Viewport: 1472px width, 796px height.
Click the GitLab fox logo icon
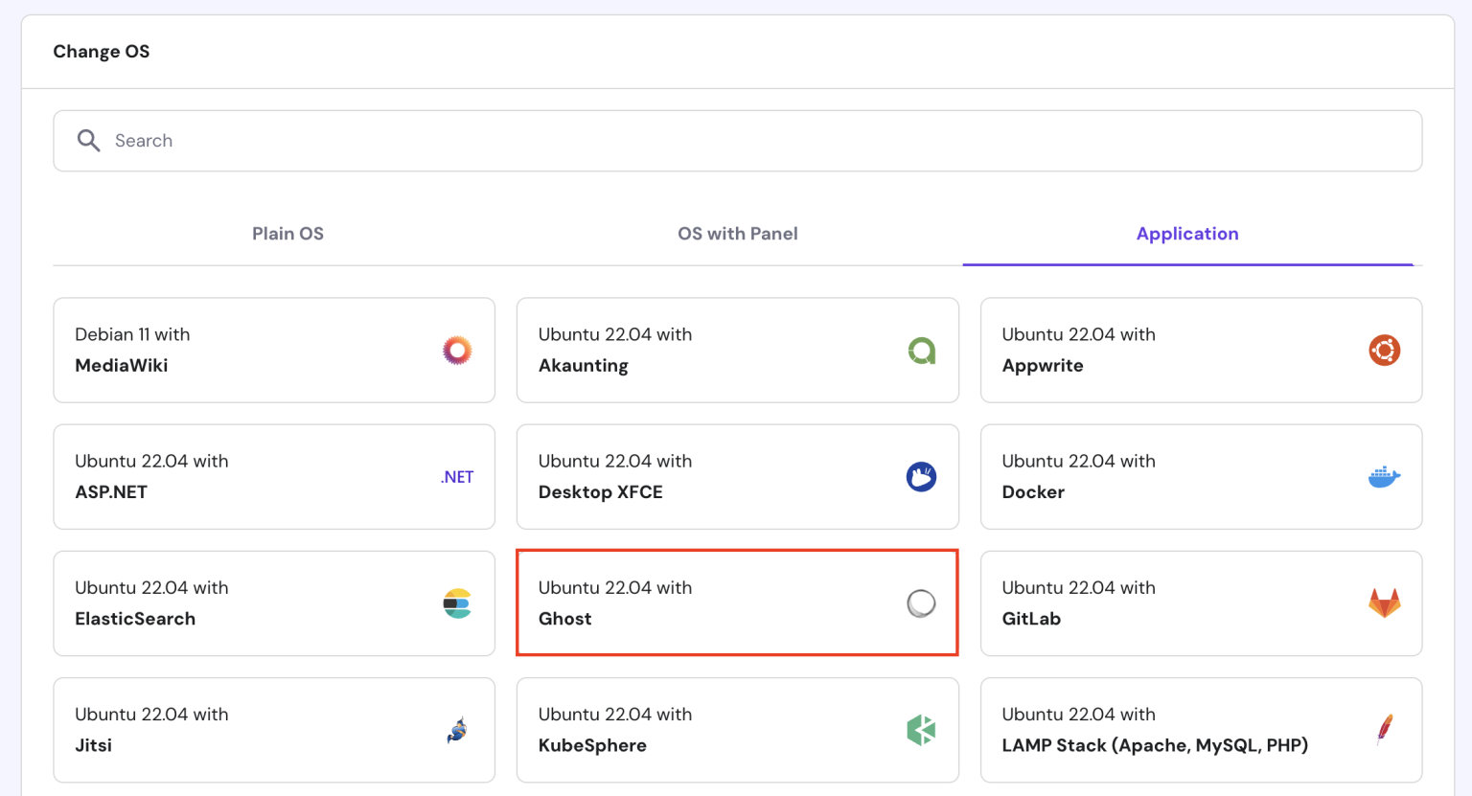coord(1384,603)
